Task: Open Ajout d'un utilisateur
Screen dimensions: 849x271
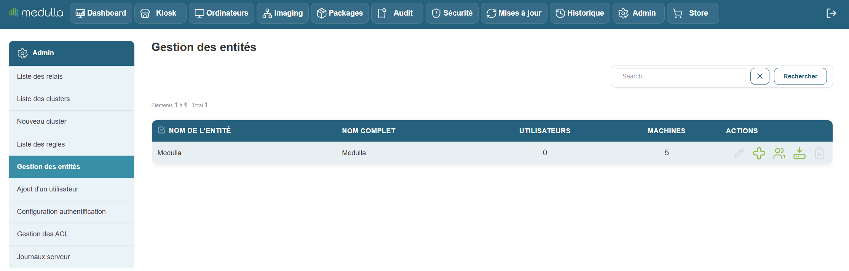Action: 72,189
